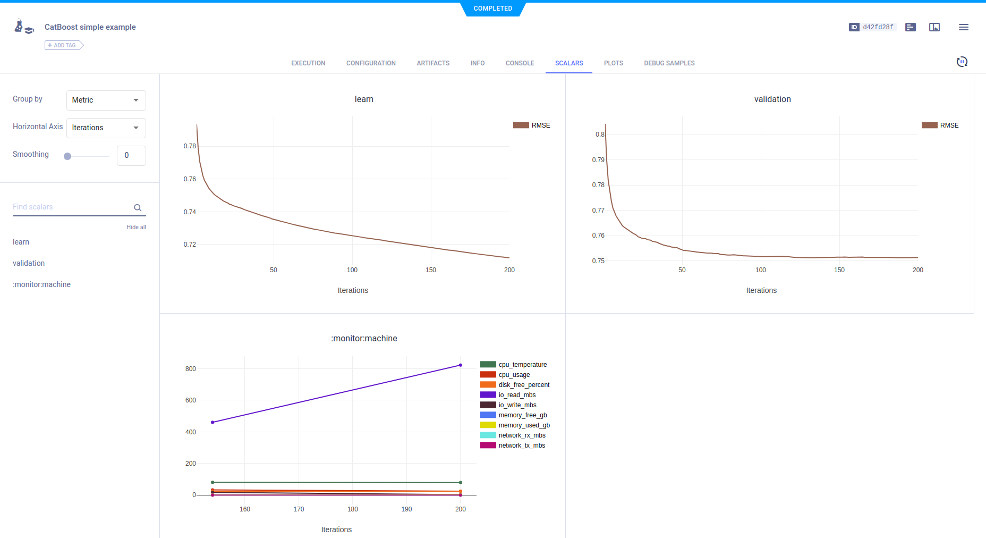Image resolution: width=986 pixels, height=538 pixels.
Task: Click the Add Tag button
Action: click(x=64, y=45)
